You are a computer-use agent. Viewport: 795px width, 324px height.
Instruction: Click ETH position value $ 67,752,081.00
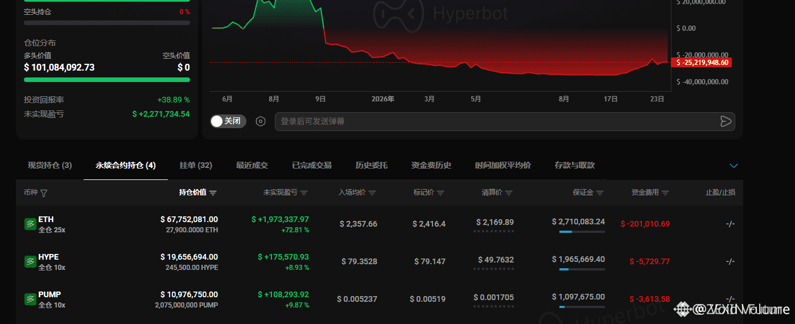point(189,219)
